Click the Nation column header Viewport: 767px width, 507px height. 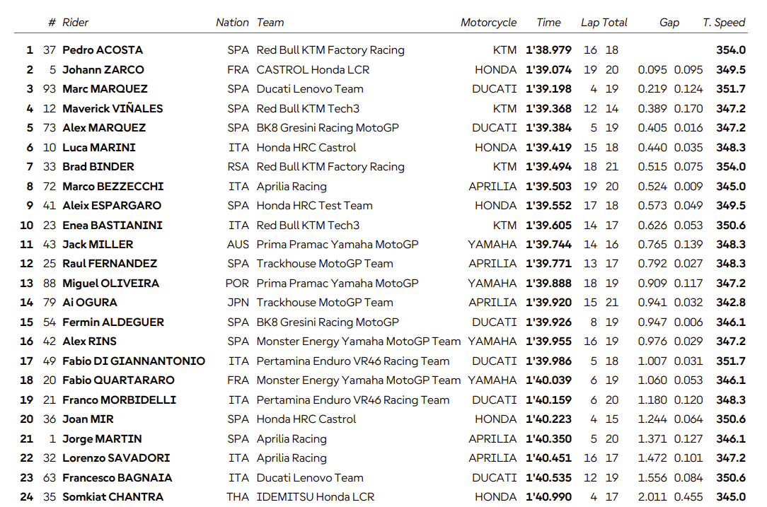[232, 23]
